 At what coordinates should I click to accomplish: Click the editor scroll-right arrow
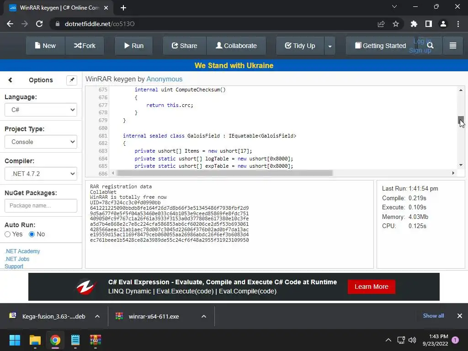point(453,173)
